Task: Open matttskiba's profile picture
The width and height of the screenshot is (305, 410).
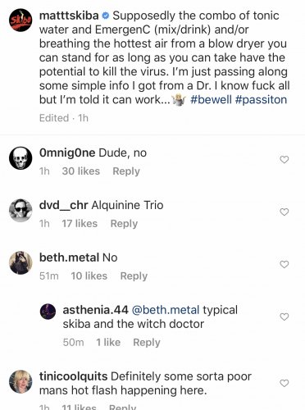Action: pos(20,20)
